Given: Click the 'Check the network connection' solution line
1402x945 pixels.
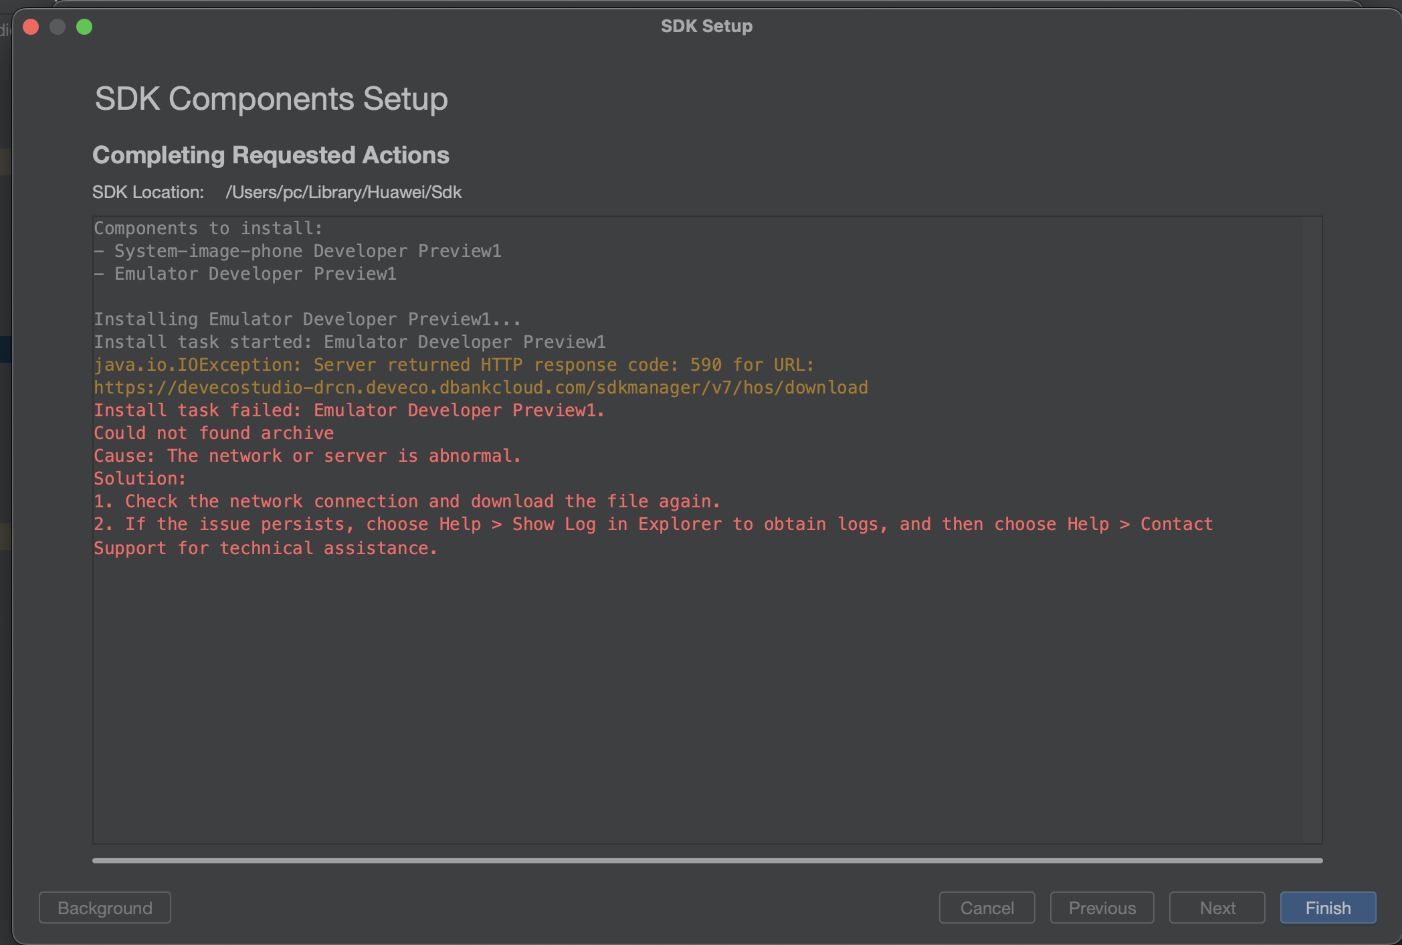Looking at the screenshot, I should click(x=407, y=501).
